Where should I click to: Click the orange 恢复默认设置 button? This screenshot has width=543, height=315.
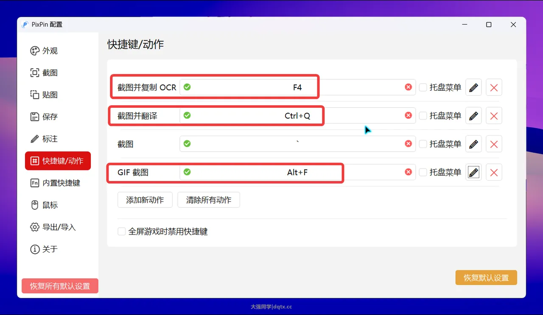pyautogui.click(x=486, y=278)
